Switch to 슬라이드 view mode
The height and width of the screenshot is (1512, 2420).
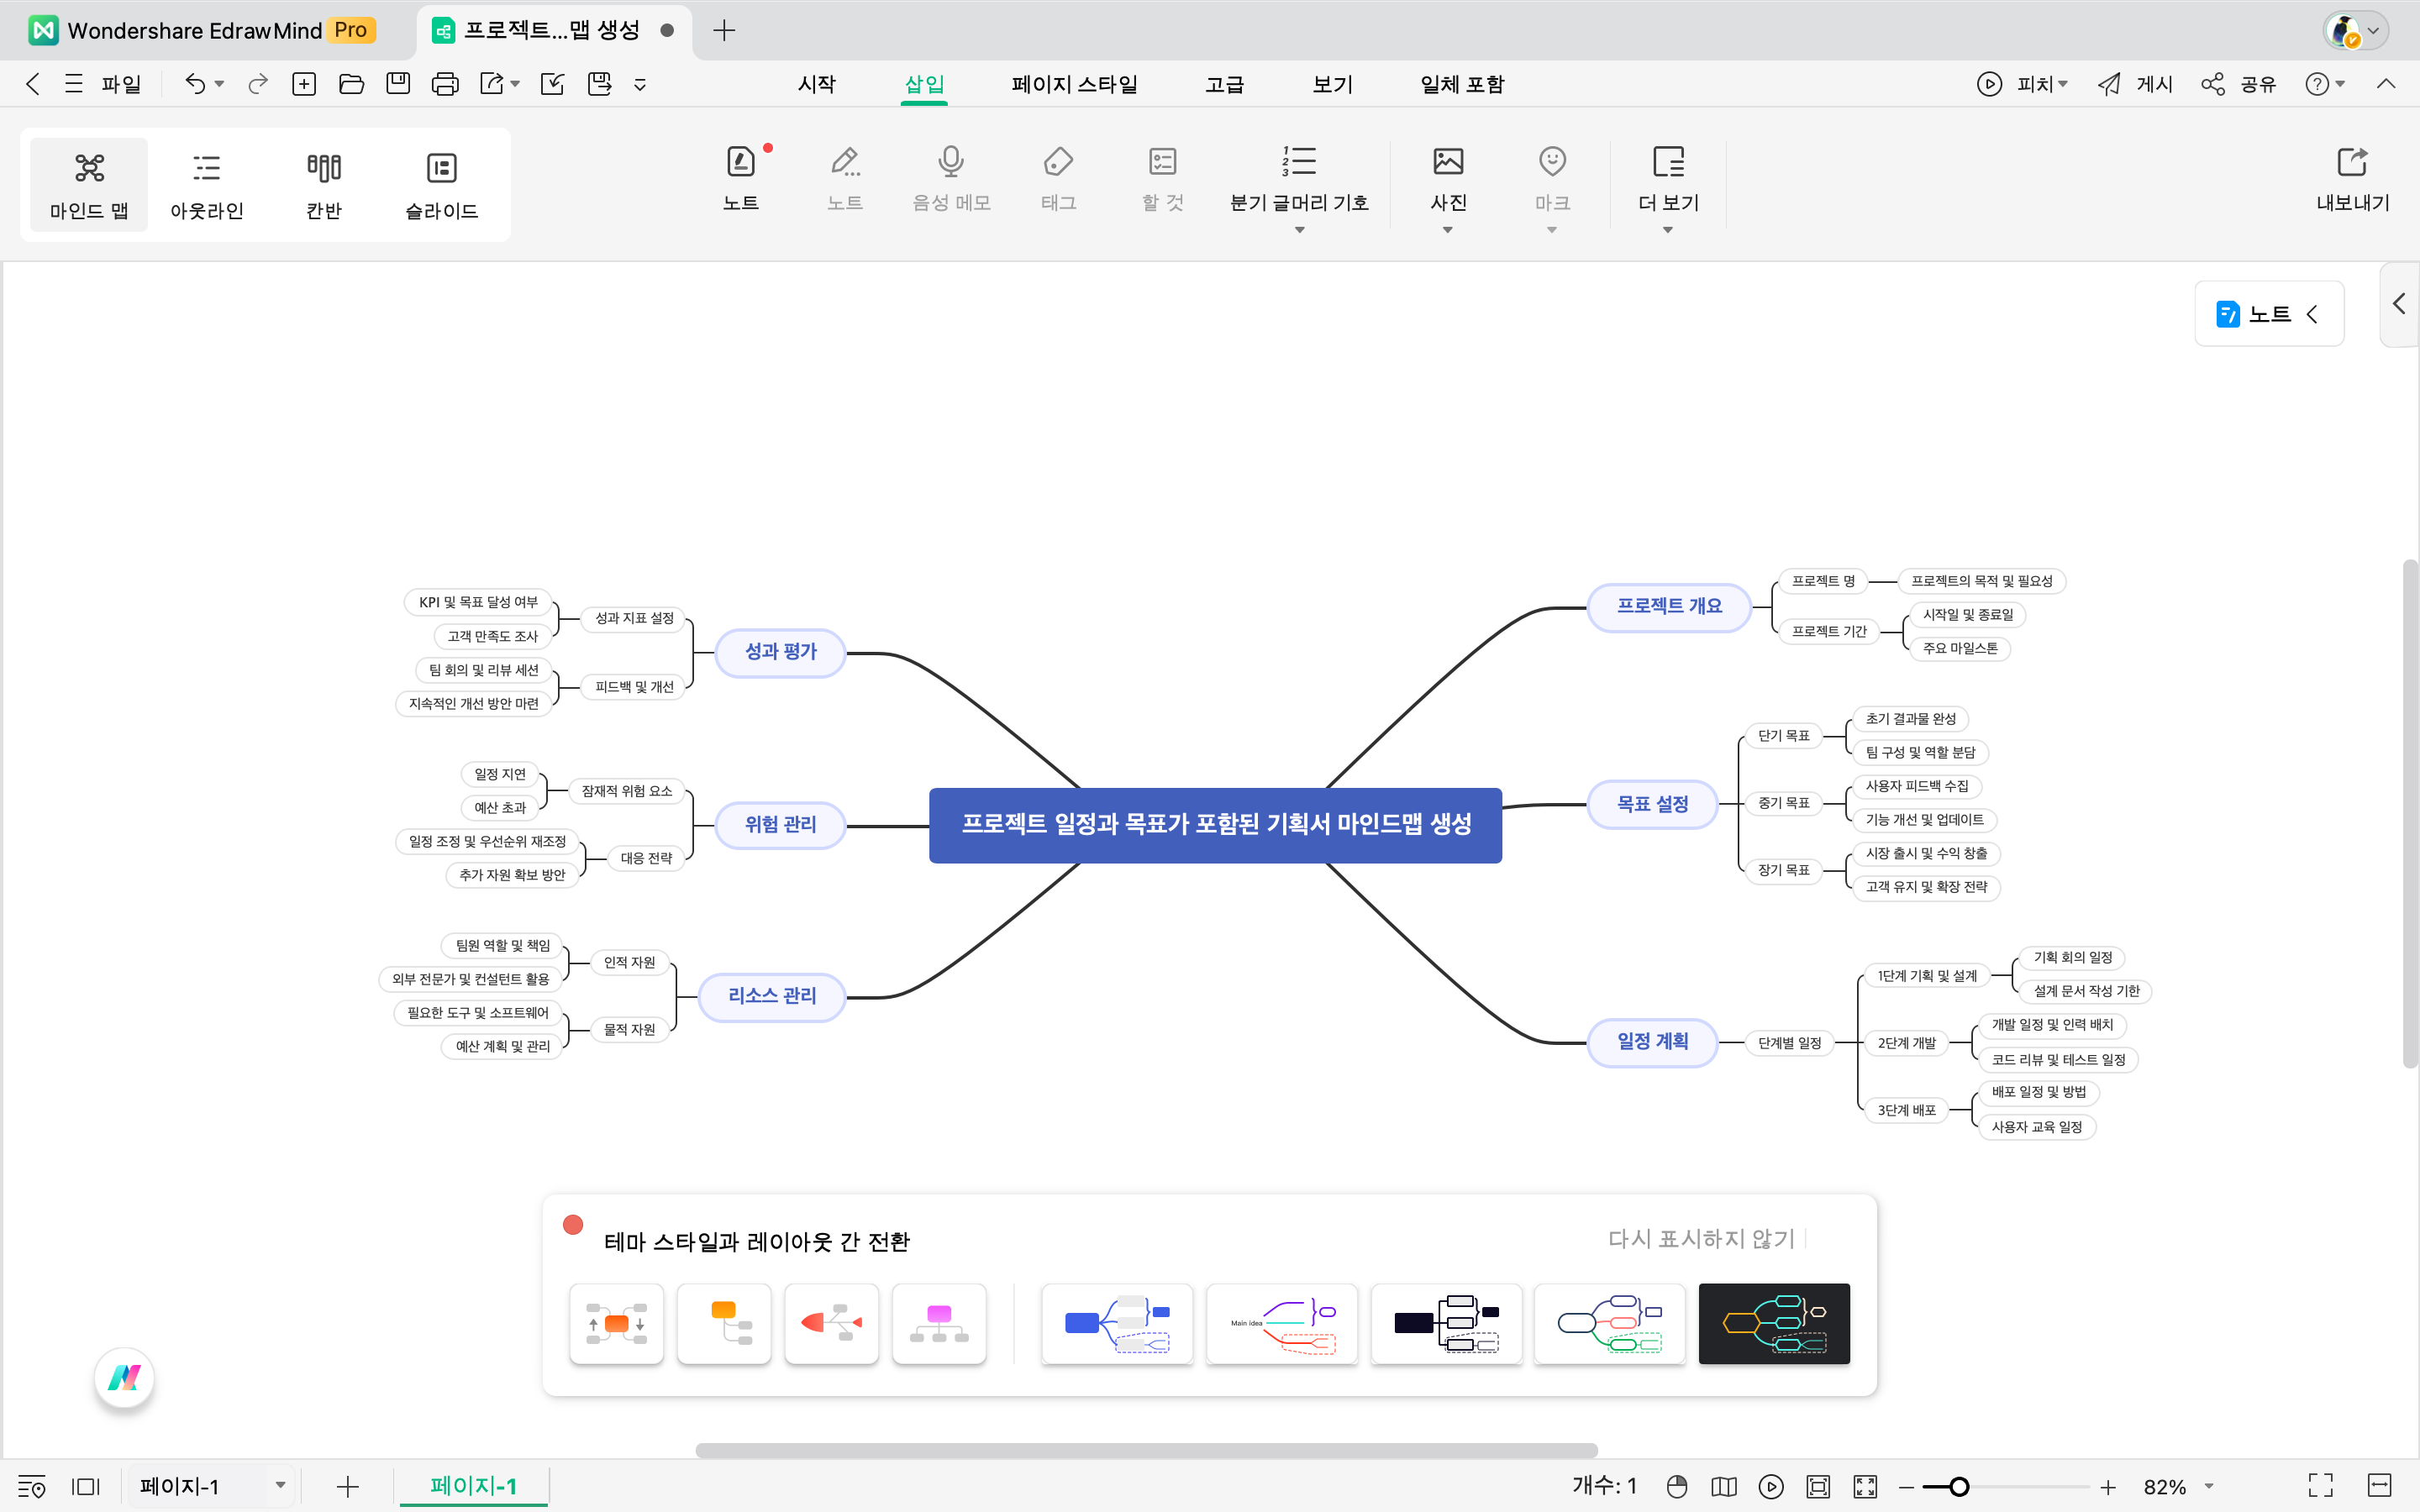tap(441, 185)
